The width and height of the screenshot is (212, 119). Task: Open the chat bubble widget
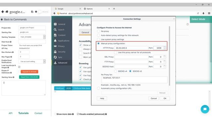(205, 109)
